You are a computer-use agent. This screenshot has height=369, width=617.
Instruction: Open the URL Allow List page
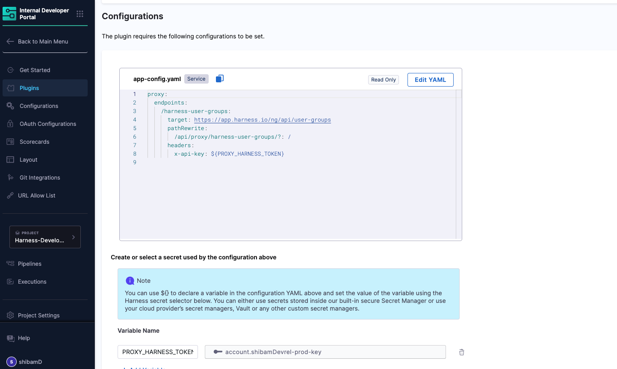(37, 195)
